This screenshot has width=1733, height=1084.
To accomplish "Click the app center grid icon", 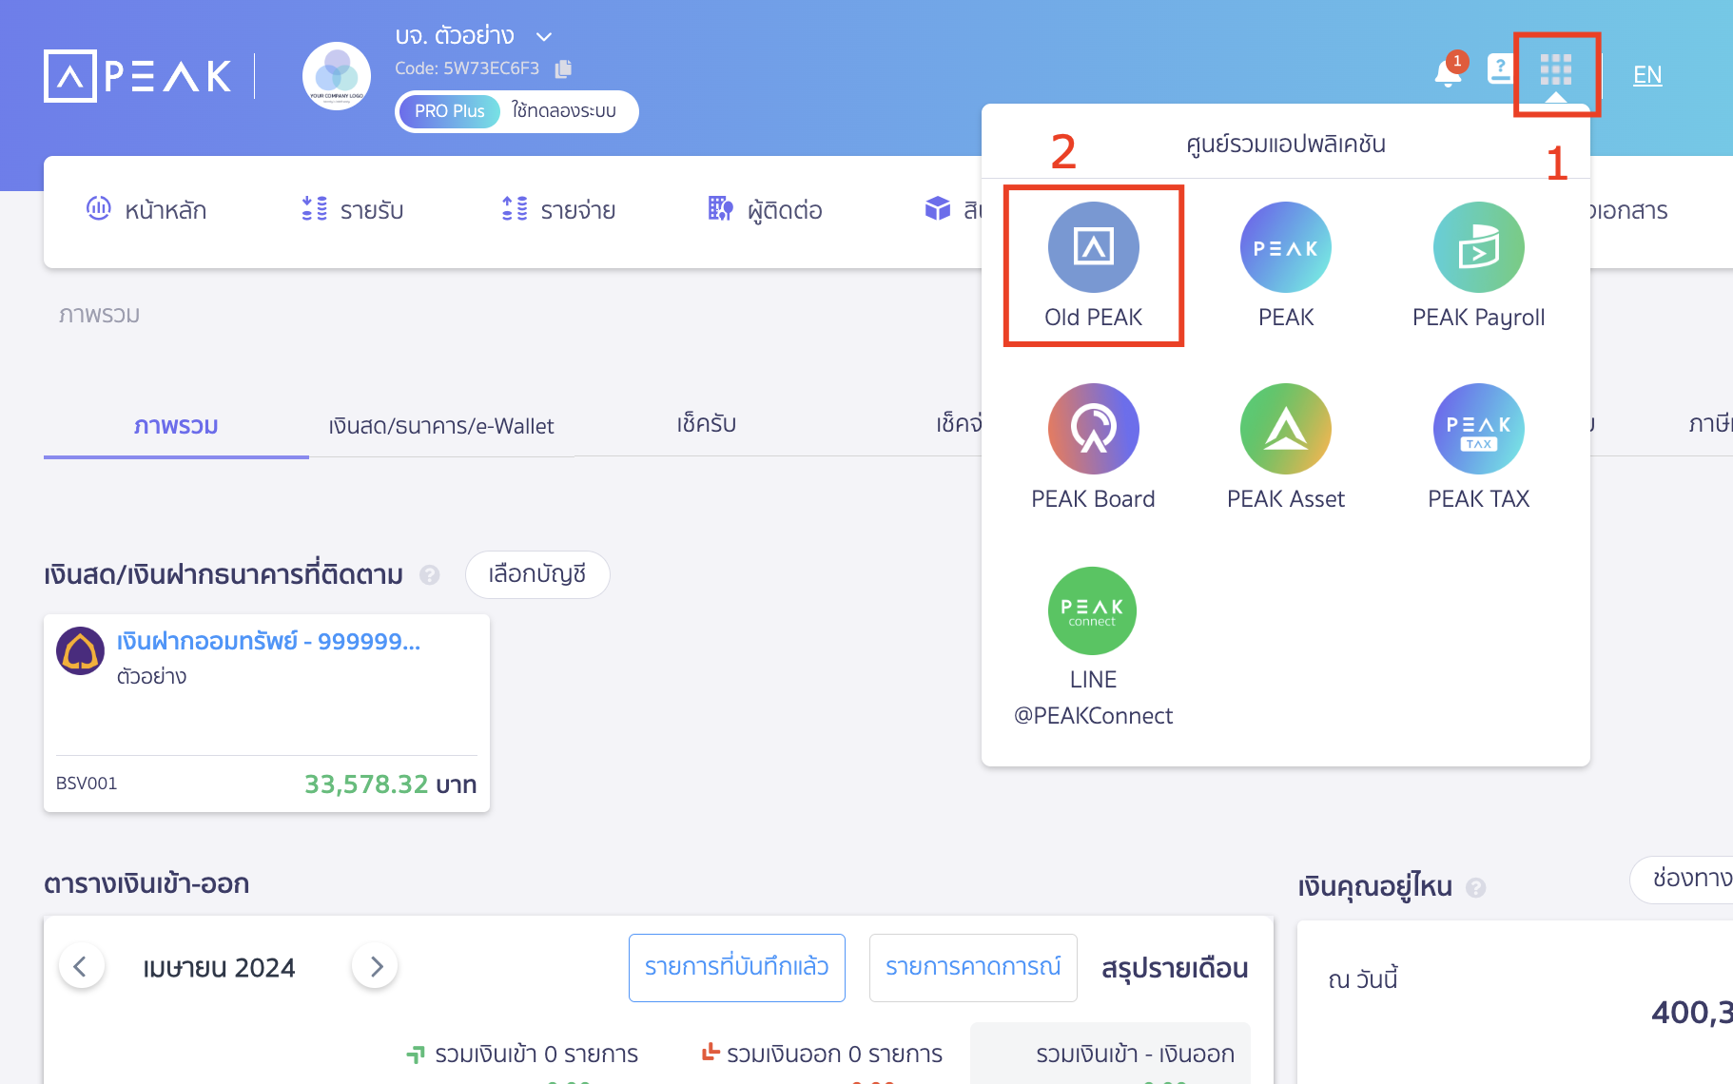I will pyautogui.click(x=1556, y=69).
